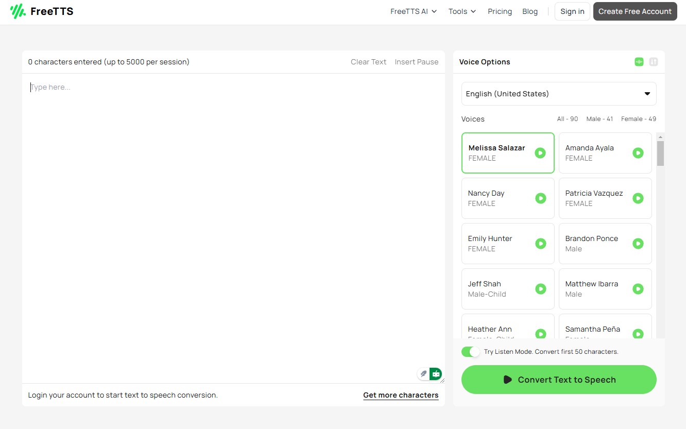This screenshot has height=429, width=686.
Task: Click the Sign in button
Action: pos(572,11)
